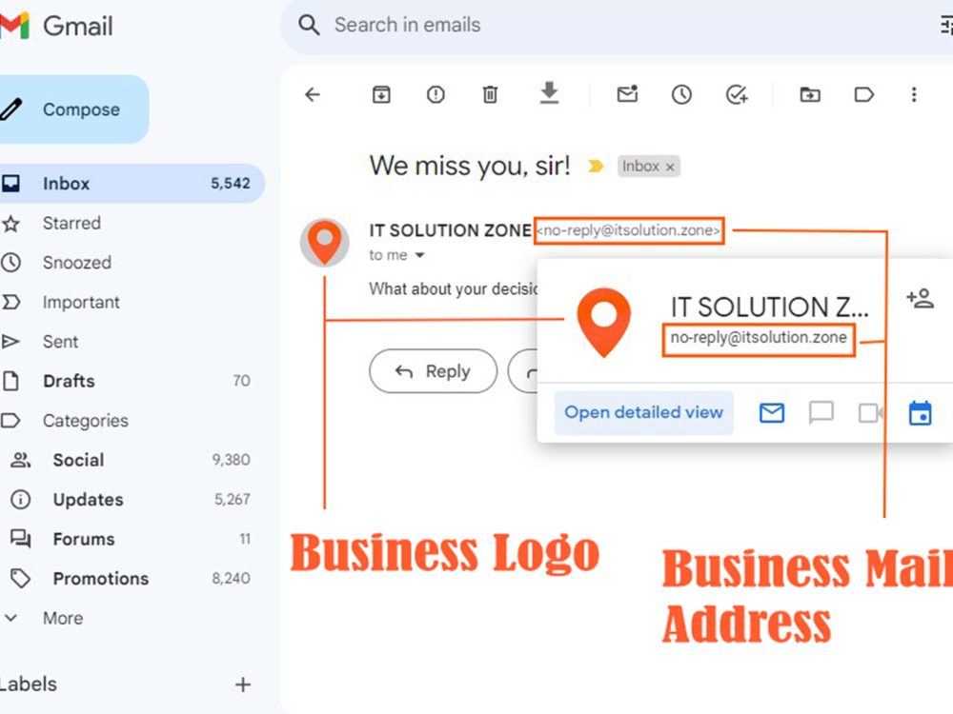The image size is (953, 714).
Task: Start chat from contact card
Action: click(x=821, y=413)
